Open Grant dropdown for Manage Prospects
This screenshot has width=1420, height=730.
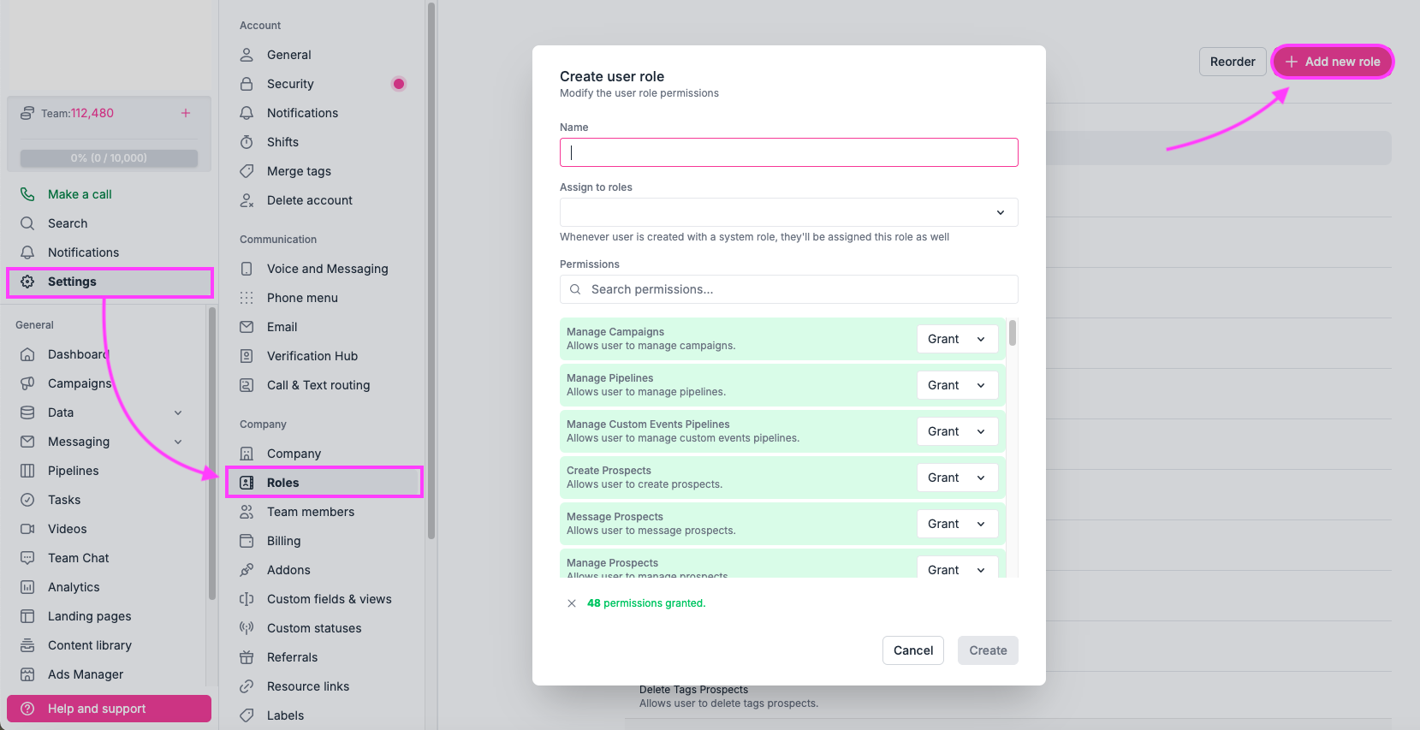pyautogui.click(x=958, y=568)
